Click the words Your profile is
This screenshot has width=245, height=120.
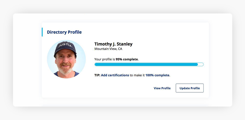105,59
